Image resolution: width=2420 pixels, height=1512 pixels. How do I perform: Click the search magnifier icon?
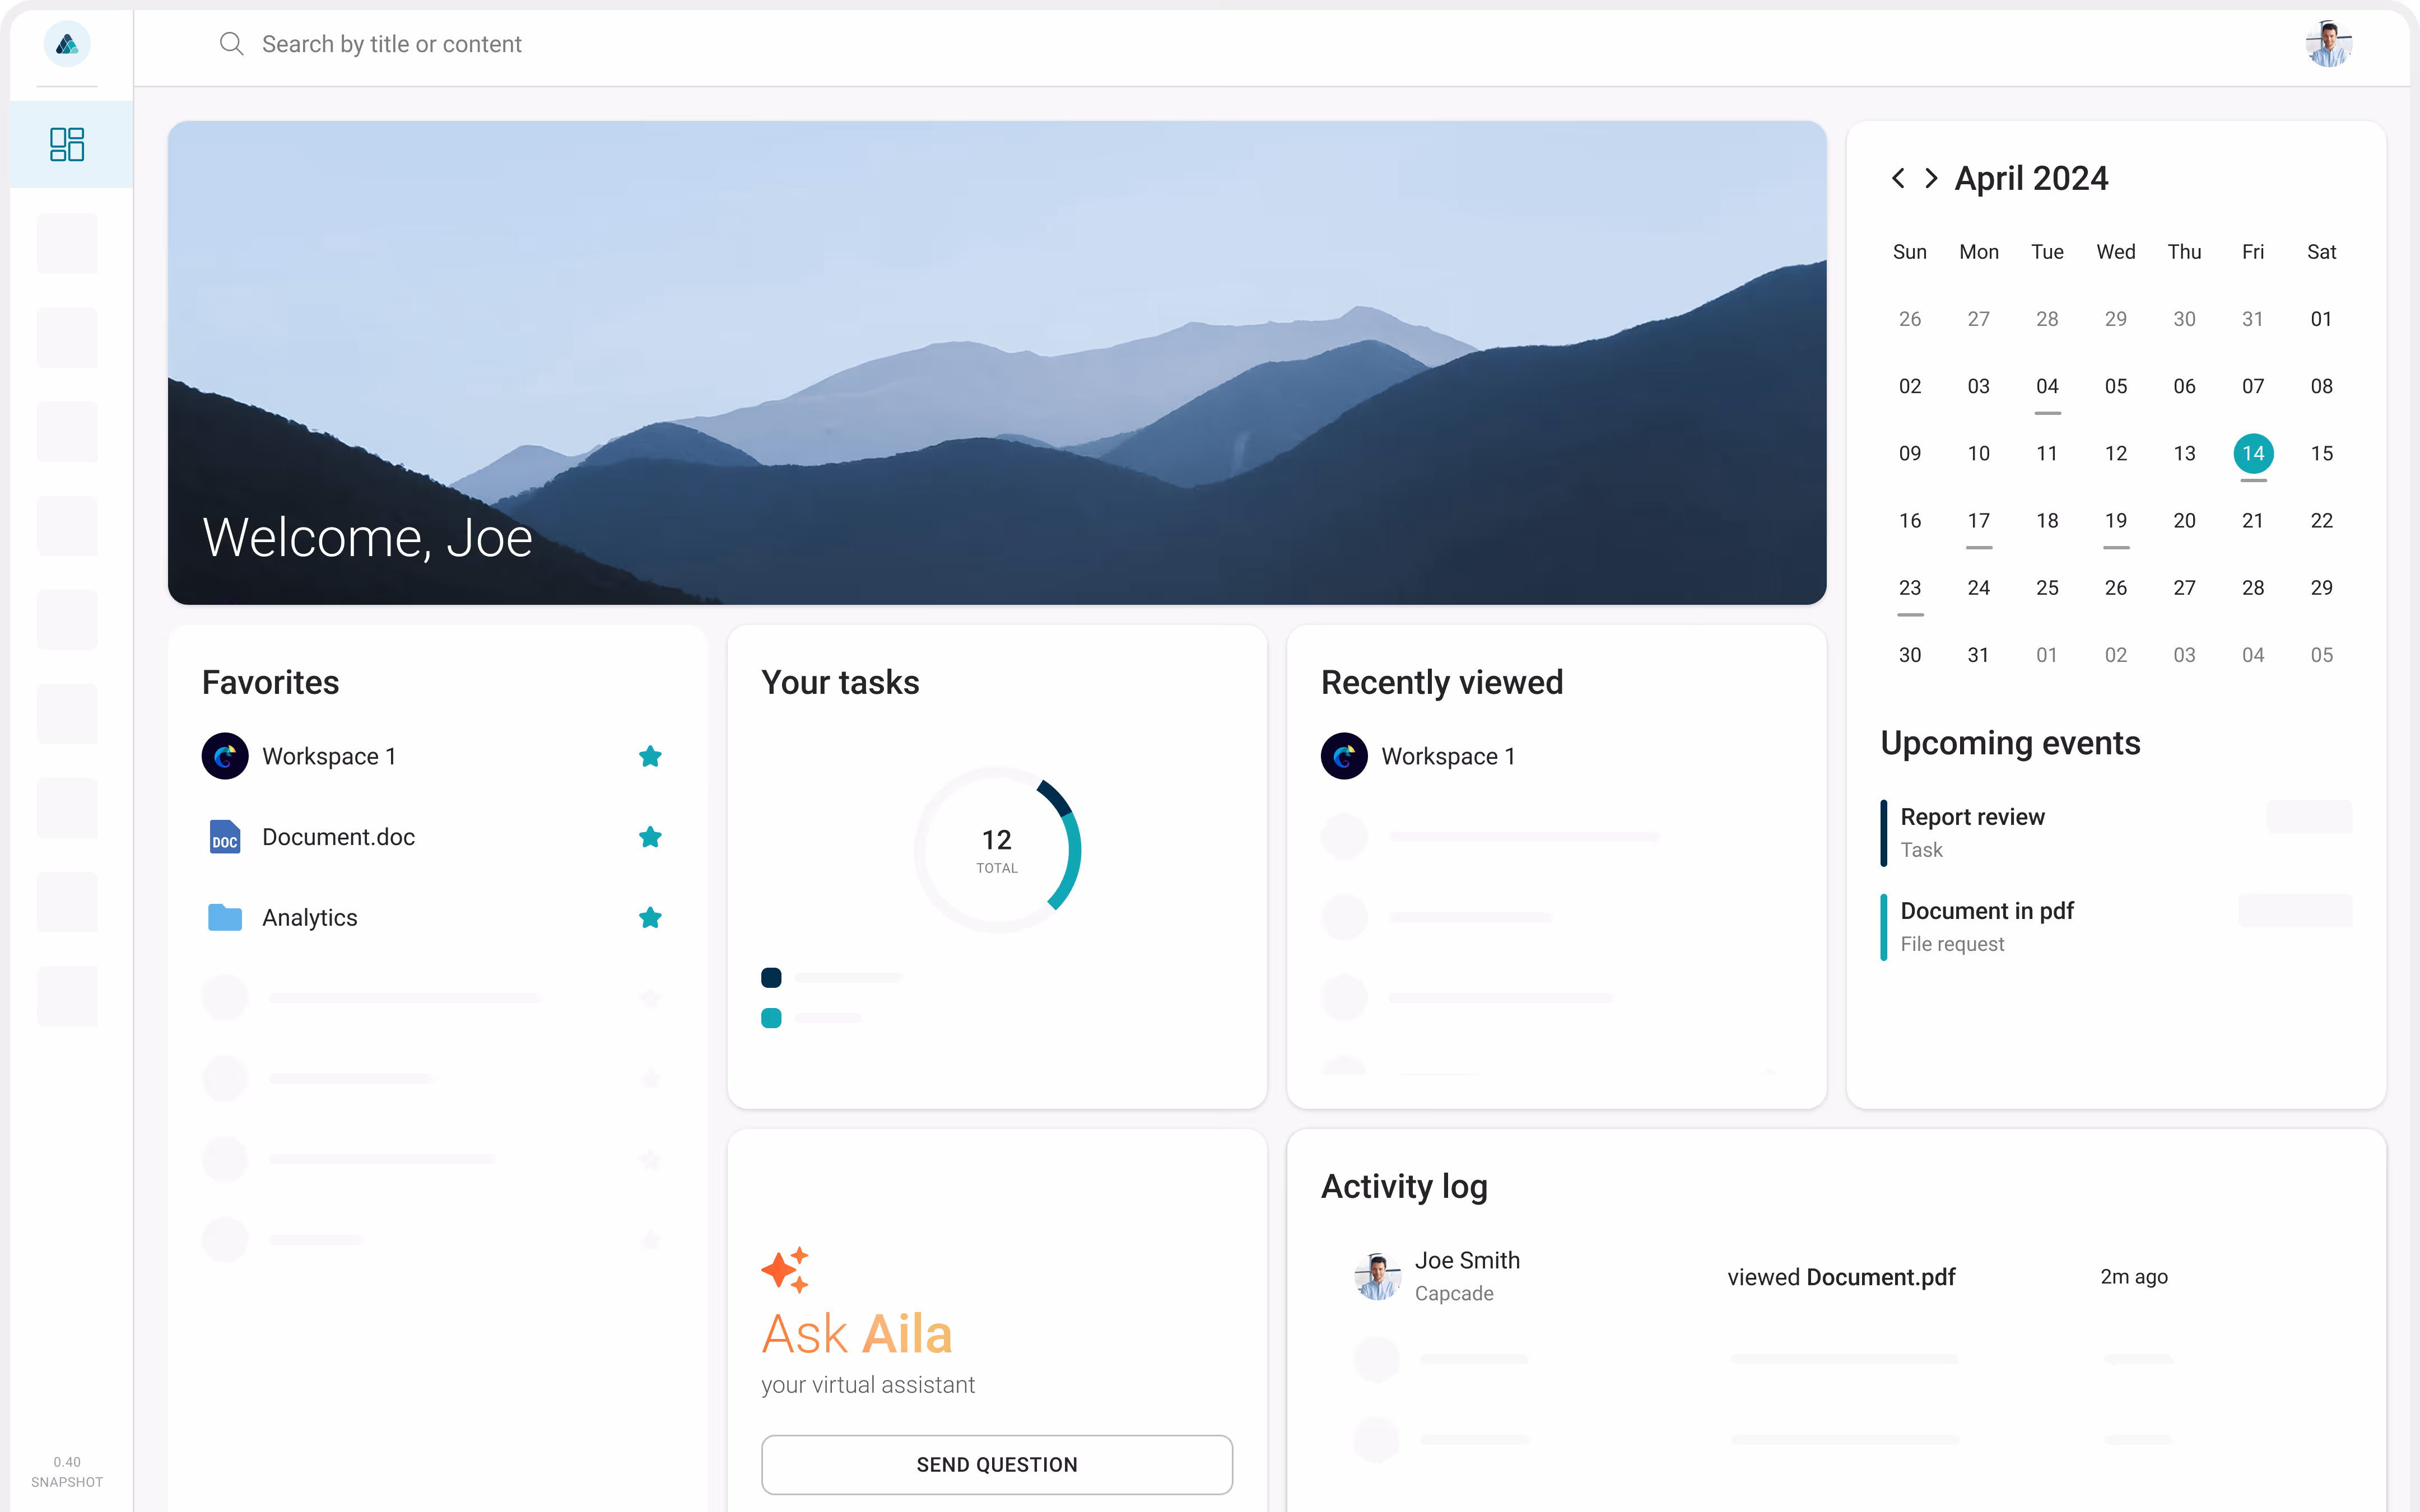(x=231, y=44)
